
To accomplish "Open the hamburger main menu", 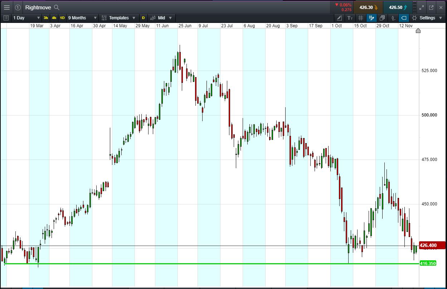I will pyautogui.click(x=7, y=7).
